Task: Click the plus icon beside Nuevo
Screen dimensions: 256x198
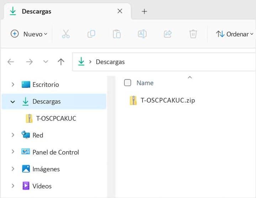Action: click(x=15, y=34)
